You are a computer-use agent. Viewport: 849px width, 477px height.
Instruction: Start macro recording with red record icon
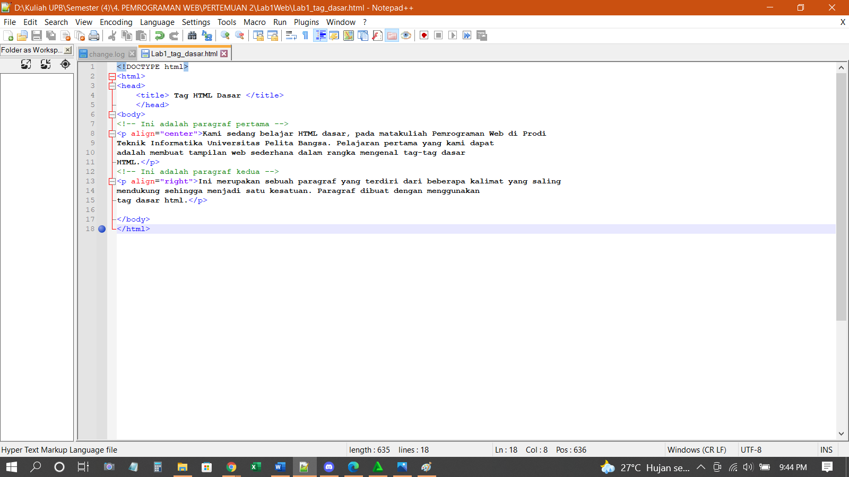click(424, 36)
